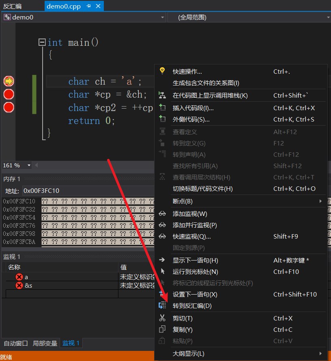Toggle breakpoint on the char *cp line

[9, 94]
